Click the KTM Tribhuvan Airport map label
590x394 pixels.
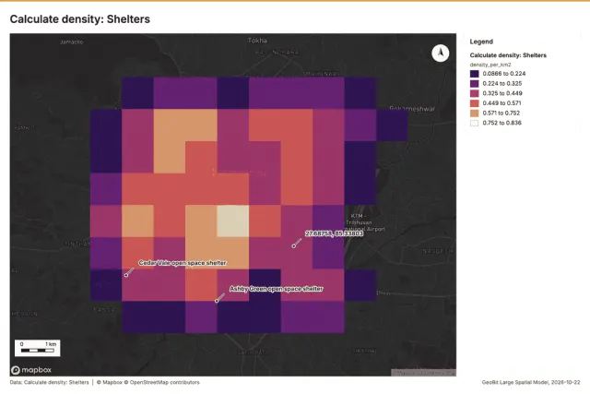pos(365,222)
